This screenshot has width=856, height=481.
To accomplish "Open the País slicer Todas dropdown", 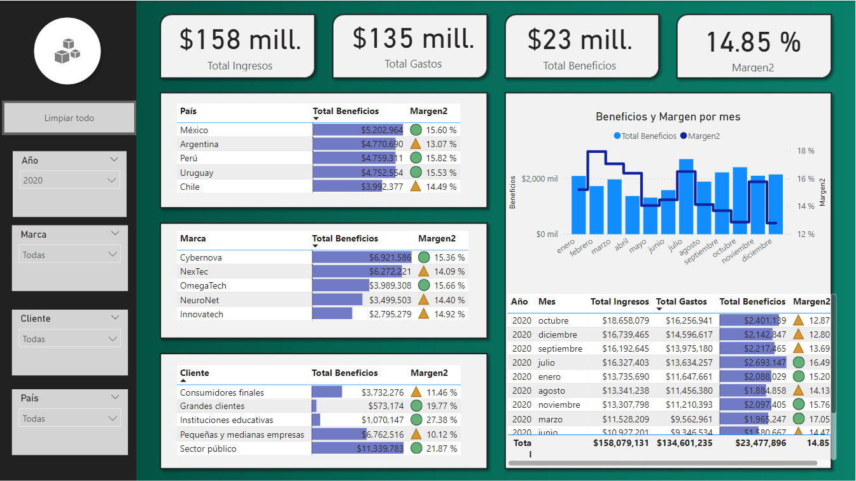I will 69,419.
